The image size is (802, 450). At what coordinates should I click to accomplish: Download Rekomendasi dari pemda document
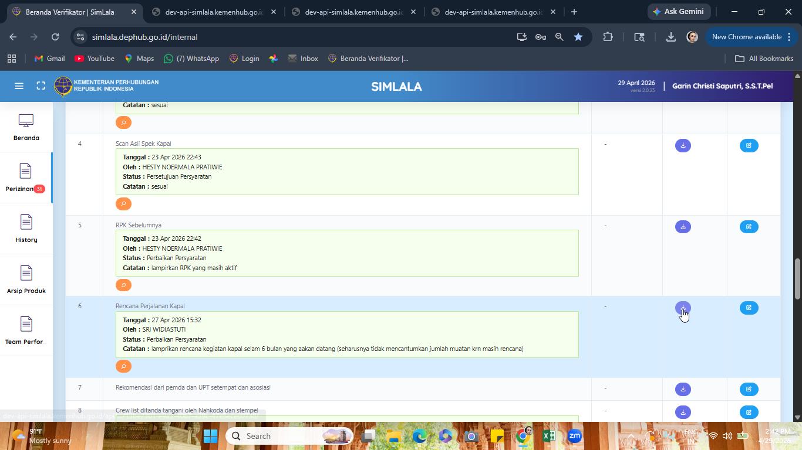(x=683, y=389)
